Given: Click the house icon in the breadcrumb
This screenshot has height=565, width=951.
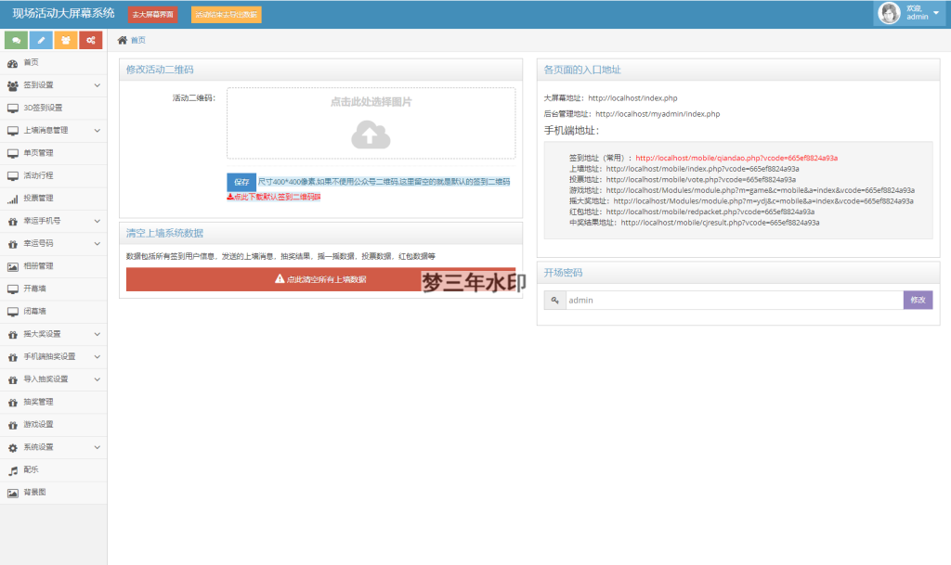Looking at the screenshot, I should [x=122, y=40].
